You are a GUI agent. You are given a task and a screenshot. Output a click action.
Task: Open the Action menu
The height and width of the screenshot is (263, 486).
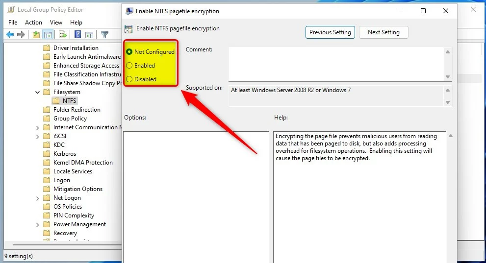33,22
